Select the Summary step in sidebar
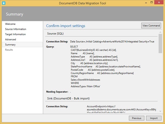165x124 pixels. [x=10, y=45]
